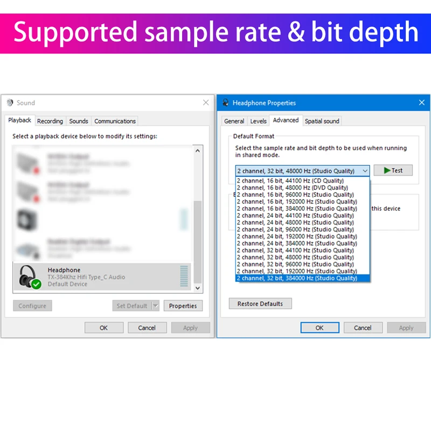Click the playback list scroll down arrow
This screenshot has height=431, width=431.
198,288
